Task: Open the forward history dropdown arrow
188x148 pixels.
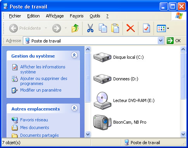Action: point(66,28)
